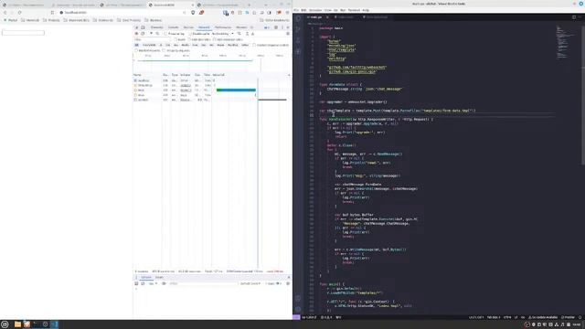This screenshot has width=585, height=329.
Task: Check Blocked requests
Action: (x=136, y=50)
